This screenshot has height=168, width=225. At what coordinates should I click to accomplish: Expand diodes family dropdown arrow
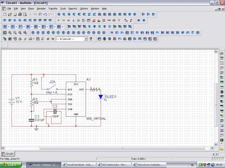click(32, 27)
